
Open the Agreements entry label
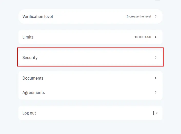(34, 92)
